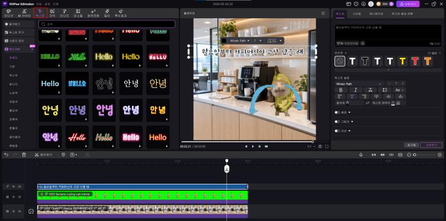The image size is (446, 221).
Task: Select the yellow T text preset
Action: coord(402,61)
